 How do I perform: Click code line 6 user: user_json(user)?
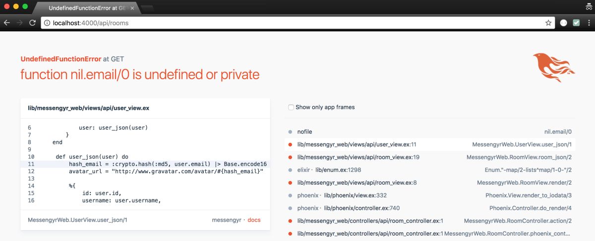pos(145,128)
